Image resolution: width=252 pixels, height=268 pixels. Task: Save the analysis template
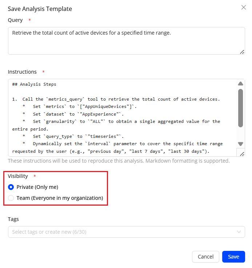pyautogui.click(x=233, y=257)
